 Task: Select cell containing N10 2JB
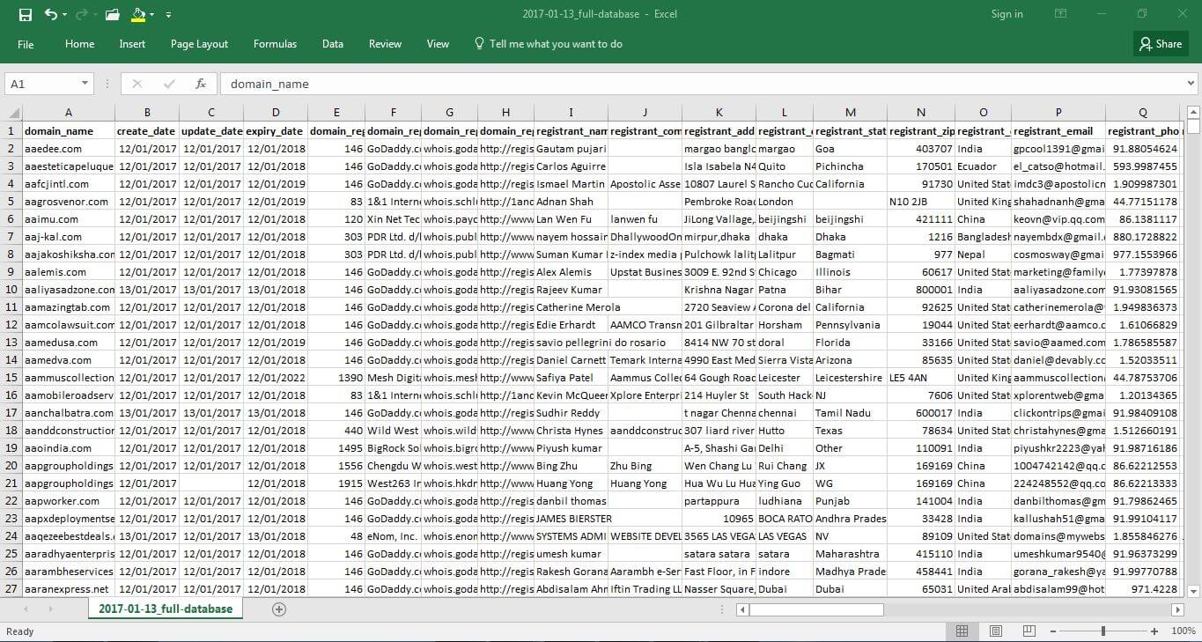(921, 202)
